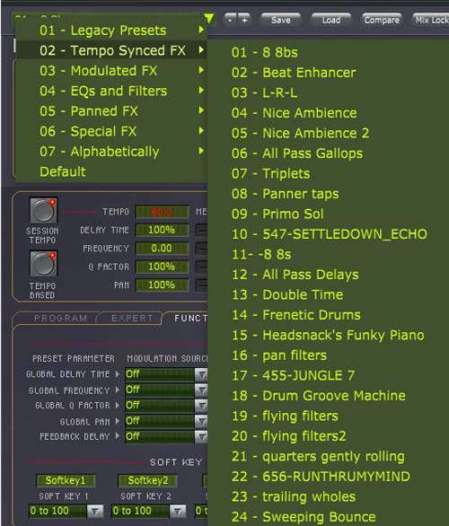Viewport: 449px width, 526px height.
Task: Choose Default from preset menu
Action: [63, 171]
